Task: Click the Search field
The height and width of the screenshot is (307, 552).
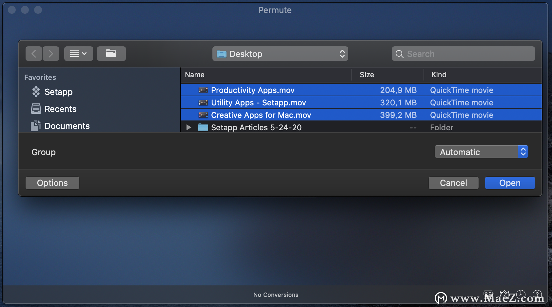Action: click(463, 54)
